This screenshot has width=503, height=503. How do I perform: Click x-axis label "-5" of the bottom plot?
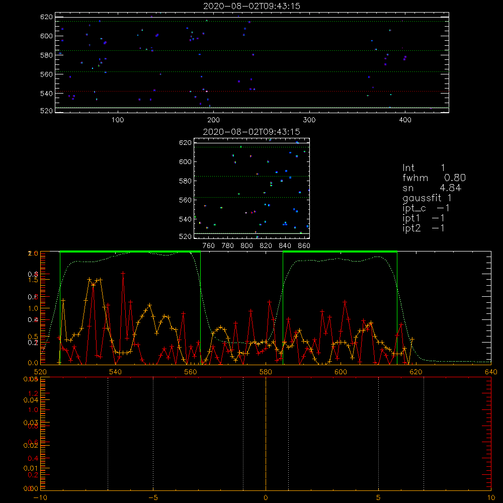pyautogui.click(x=153, y=498)
